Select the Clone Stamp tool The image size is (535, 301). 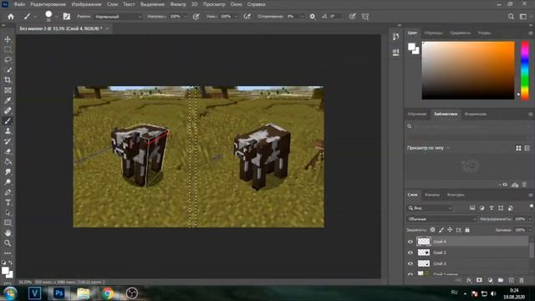[x=8, y=131]
